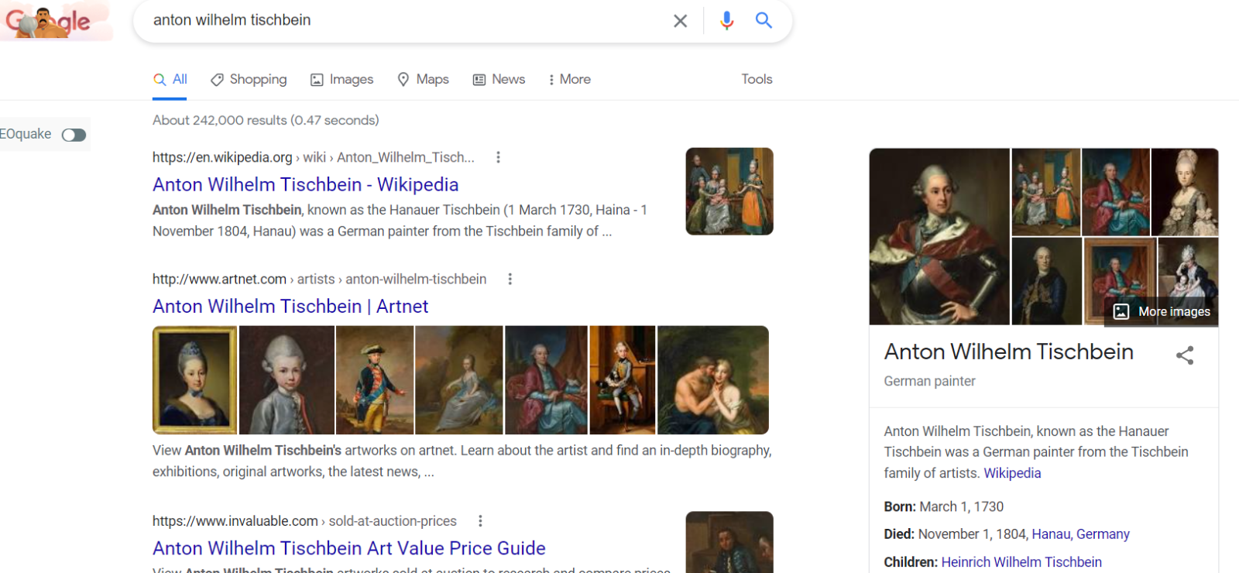
Task: Open options menu for Invaluable result
Action: 480,521
